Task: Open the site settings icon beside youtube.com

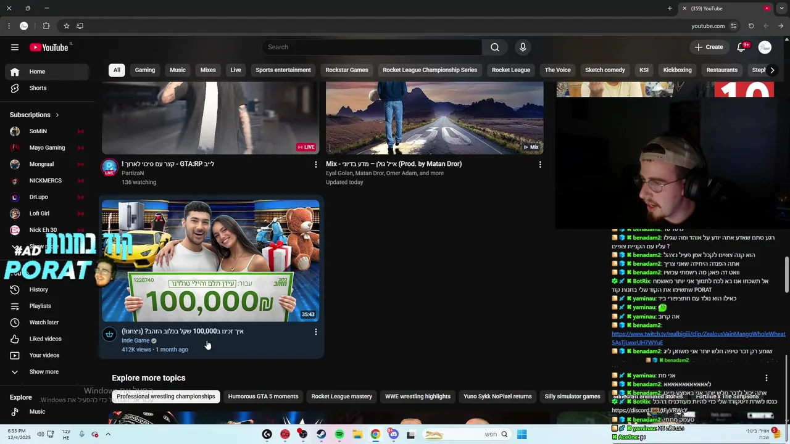Action: click(x=733, y=26)
